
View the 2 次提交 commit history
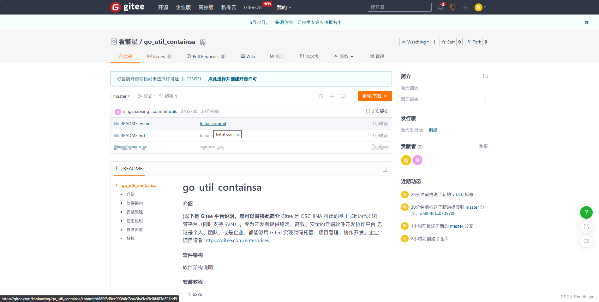[x=377, y=111]
